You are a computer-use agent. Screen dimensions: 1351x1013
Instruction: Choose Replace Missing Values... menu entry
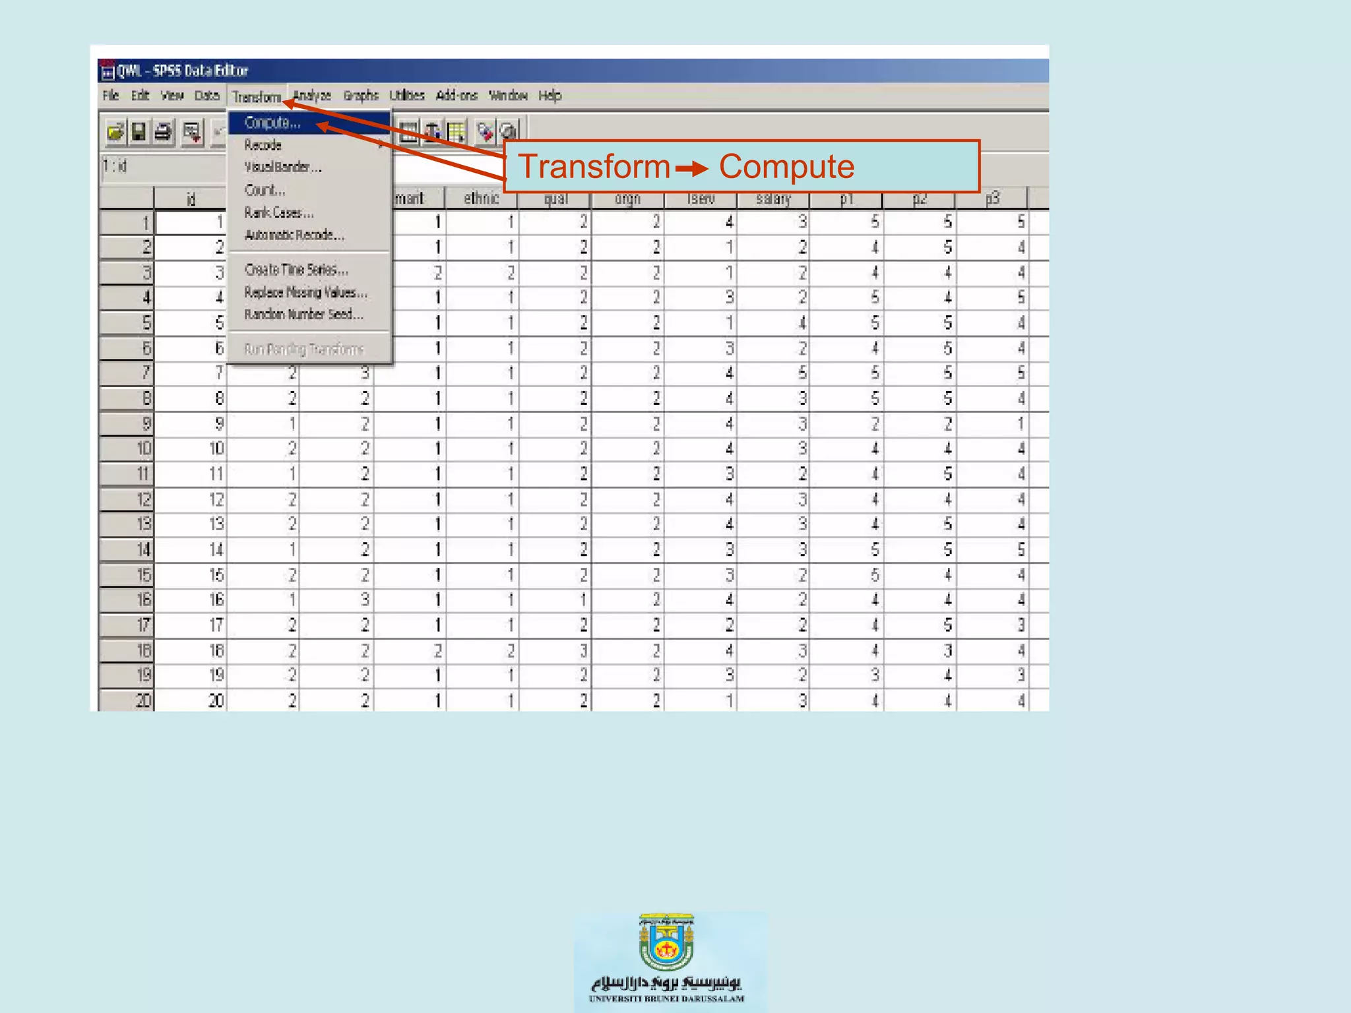[x=309, y=292]
